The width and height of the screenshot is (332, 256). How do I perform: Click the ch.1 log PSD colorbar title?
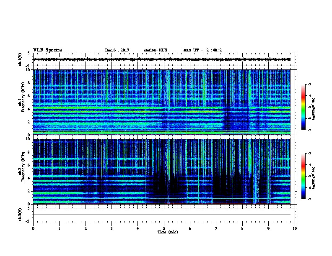[x=314, y=109]
